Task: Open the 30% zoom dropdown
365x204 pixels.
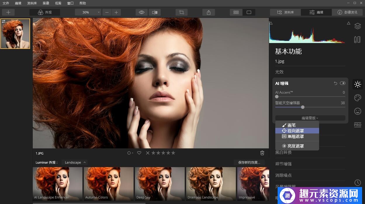Action: 88,12
